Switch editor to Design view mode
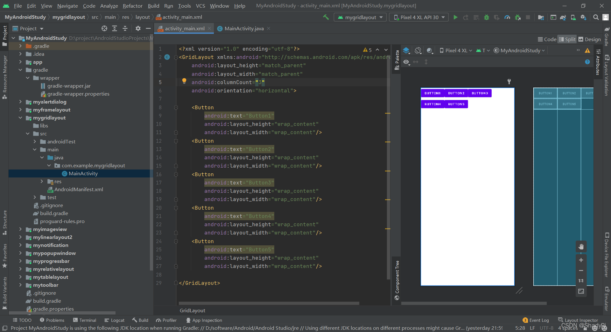 point(590,39)
